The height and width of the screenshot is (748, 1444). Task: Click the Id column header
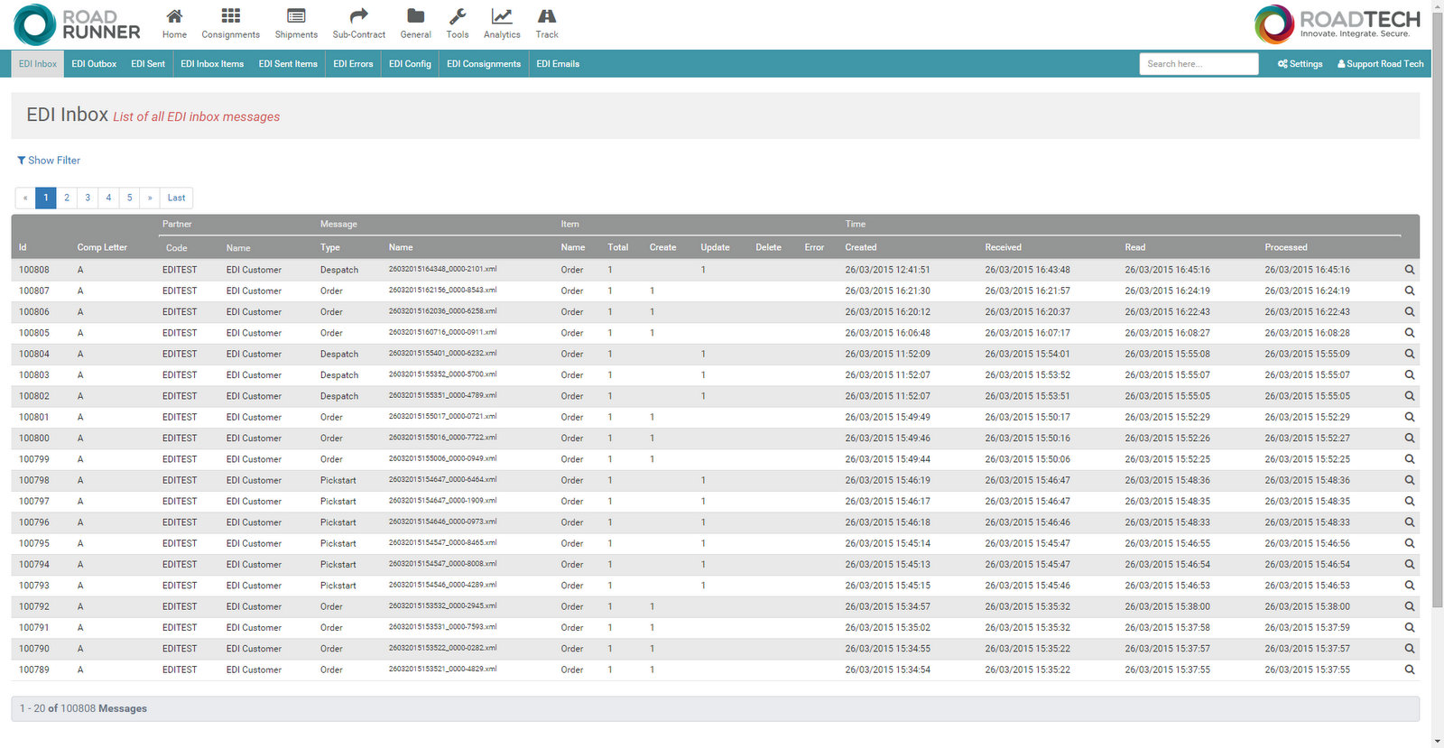23,247
